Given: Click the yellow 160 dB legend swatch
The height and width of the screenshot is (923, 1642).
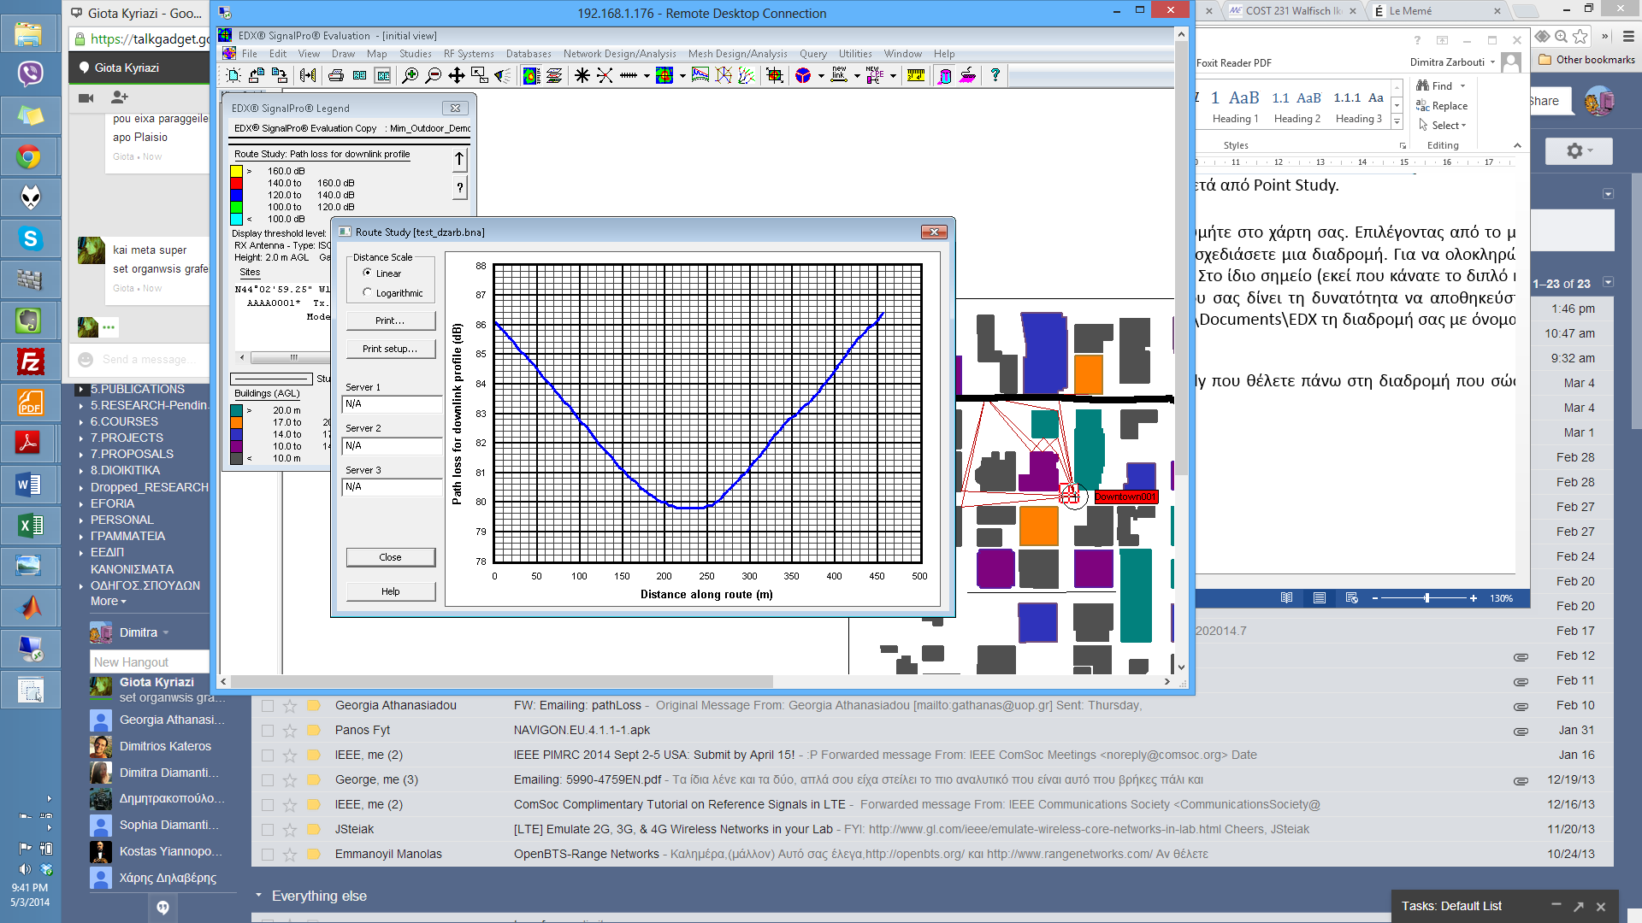Looking at the screenshot, I should (x=237, y=171).
